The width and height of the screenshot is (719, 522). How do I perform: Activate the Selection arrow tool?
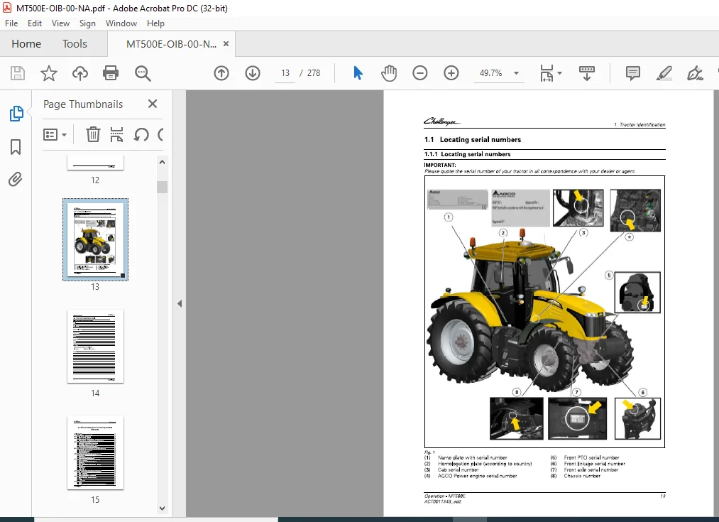358,73
